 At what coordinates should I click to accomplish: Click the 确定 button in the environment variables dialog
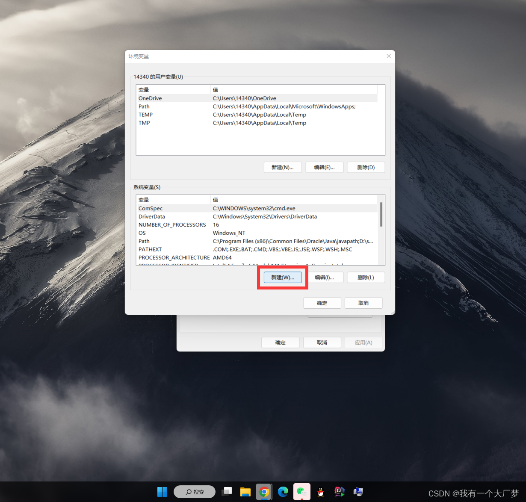(x=322, y=303)
